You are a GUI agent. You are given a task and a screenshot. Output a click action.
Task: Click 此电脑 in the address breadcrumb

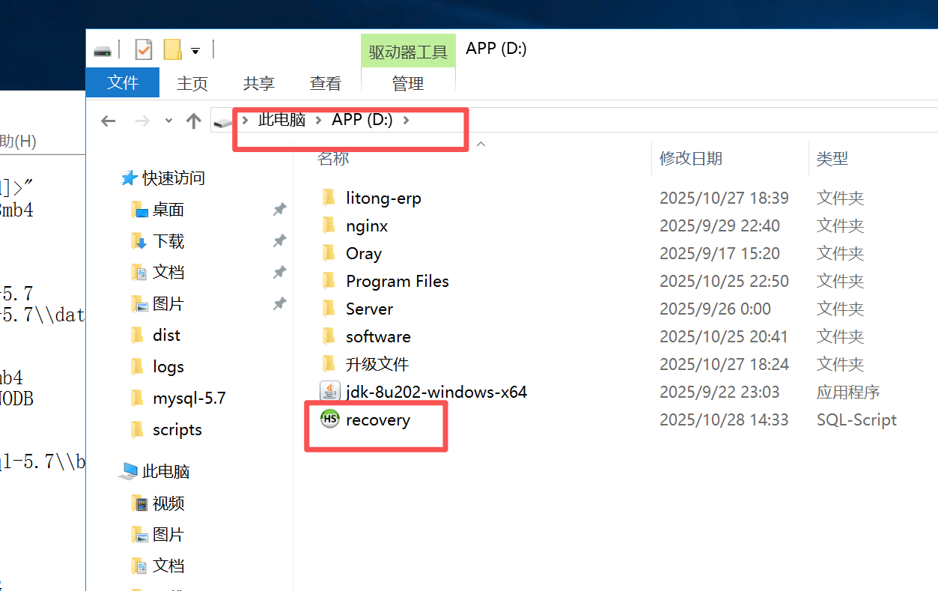(x=282, y=120)
